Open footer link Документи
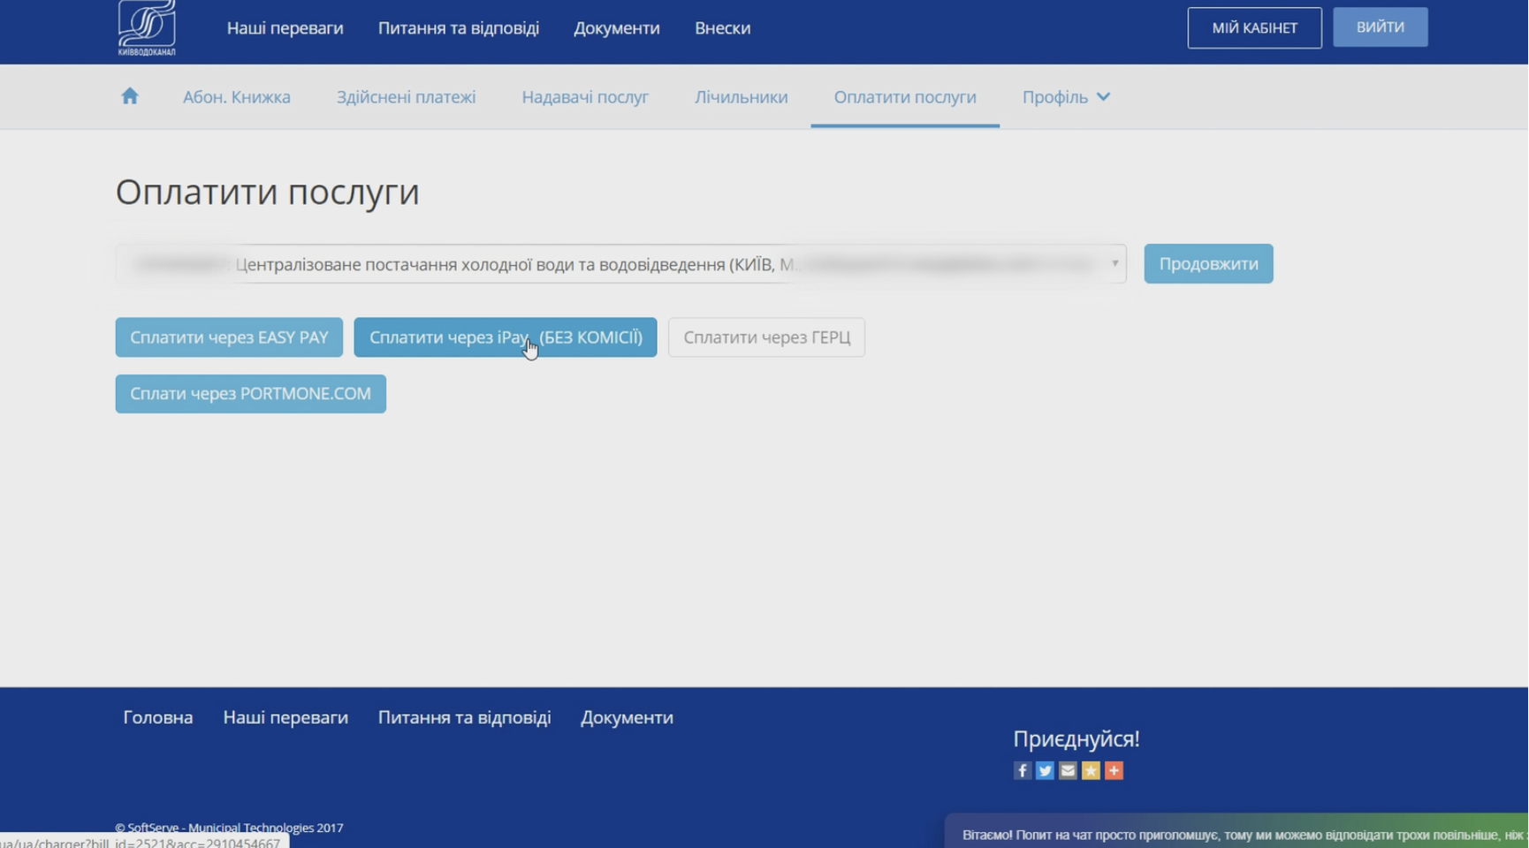 click(x=628, y=718)
